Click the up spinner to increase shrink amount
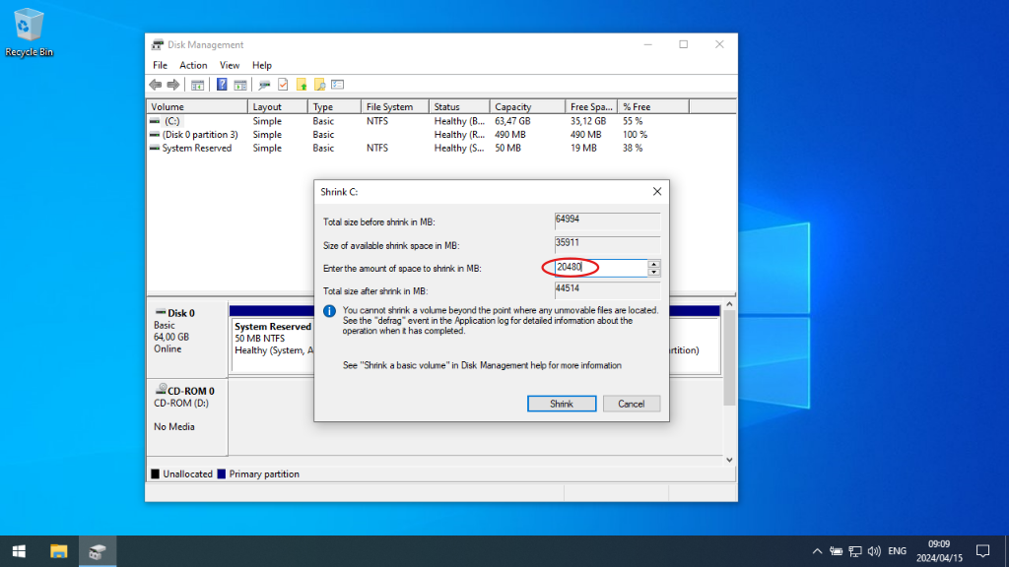The height and width of the screenshot is (567, 1009). [x=653, y=262]
